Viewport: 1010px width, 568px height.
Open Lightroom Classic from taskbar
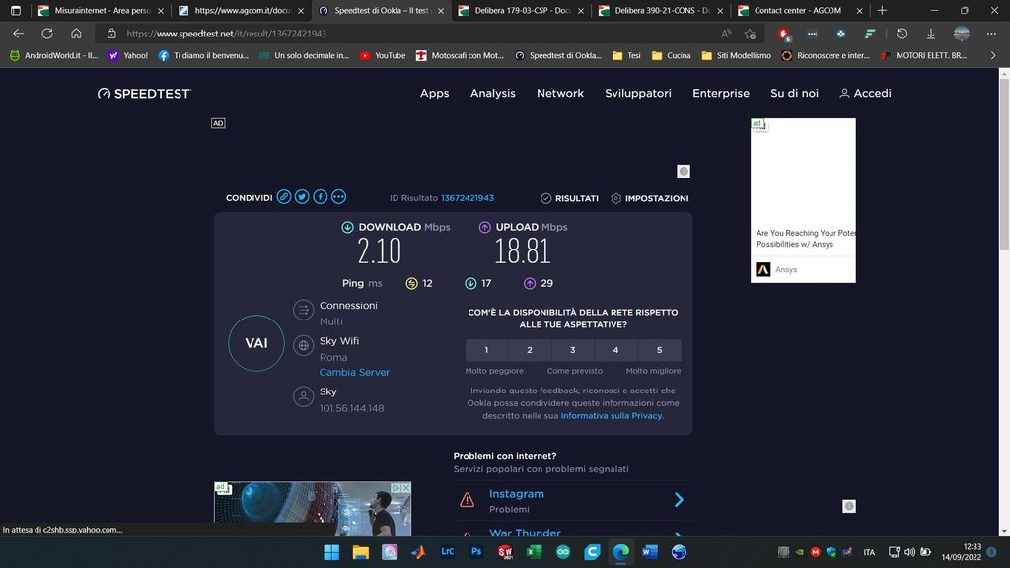tap(448, 552)
